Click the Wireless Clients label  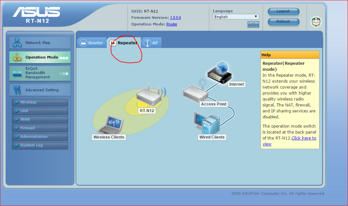109,137
